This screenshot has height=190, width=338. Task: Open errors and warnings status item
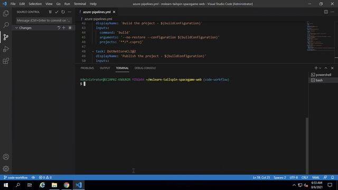click(45, 177)
